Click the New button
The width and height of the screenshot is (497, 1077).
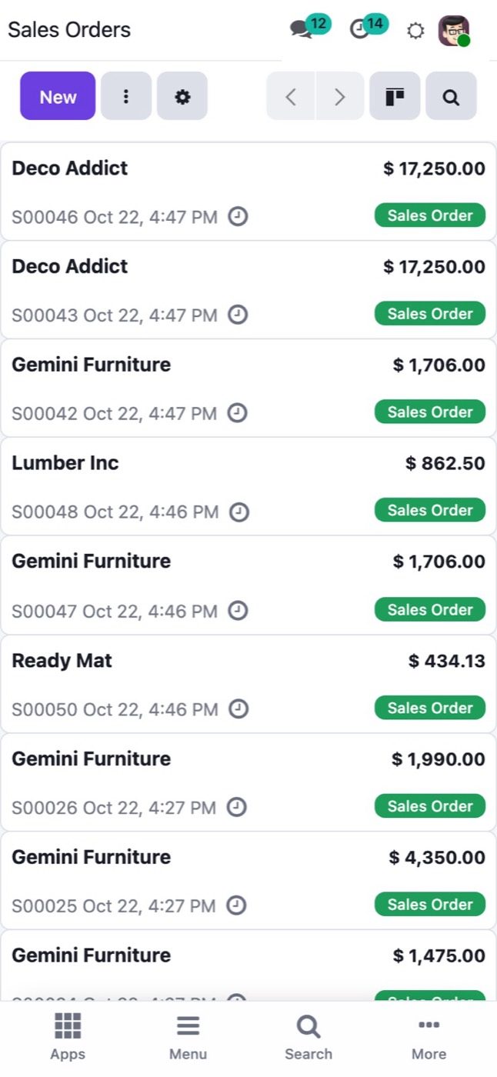pos(58,96)
